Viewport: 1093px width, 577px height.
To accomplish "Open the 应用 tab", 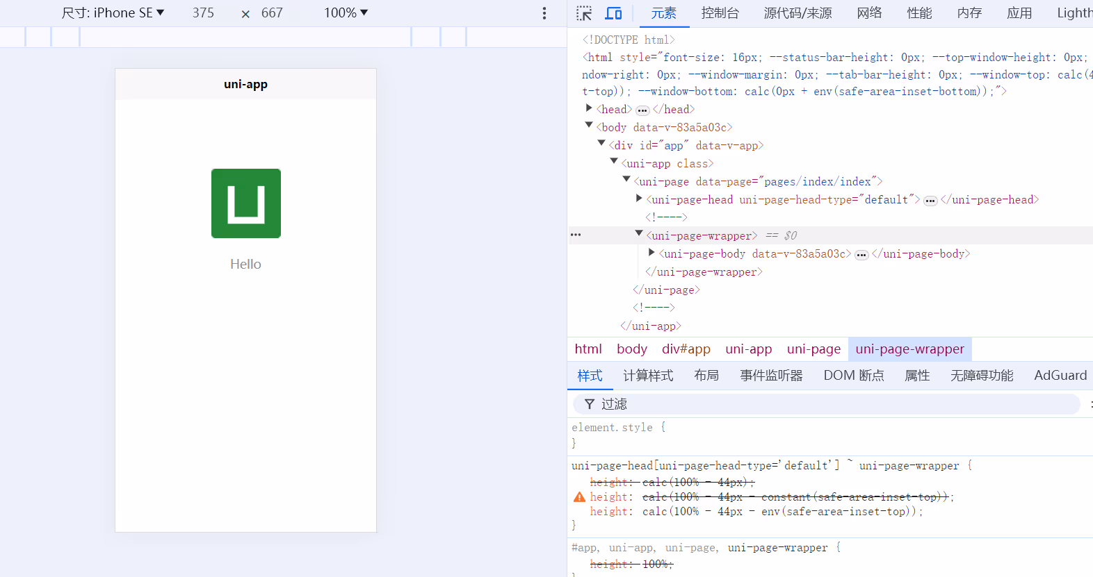I will click(x=1019, y=13).
